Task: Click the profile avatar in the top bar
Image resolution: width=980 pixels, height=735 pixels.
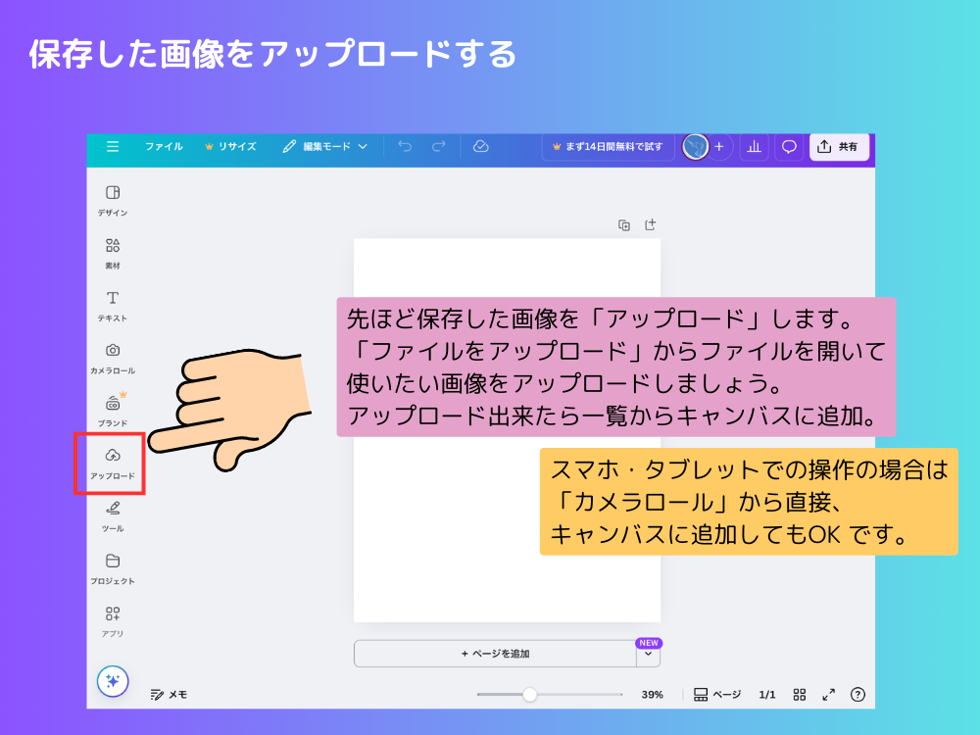Action: pos(697,146)
